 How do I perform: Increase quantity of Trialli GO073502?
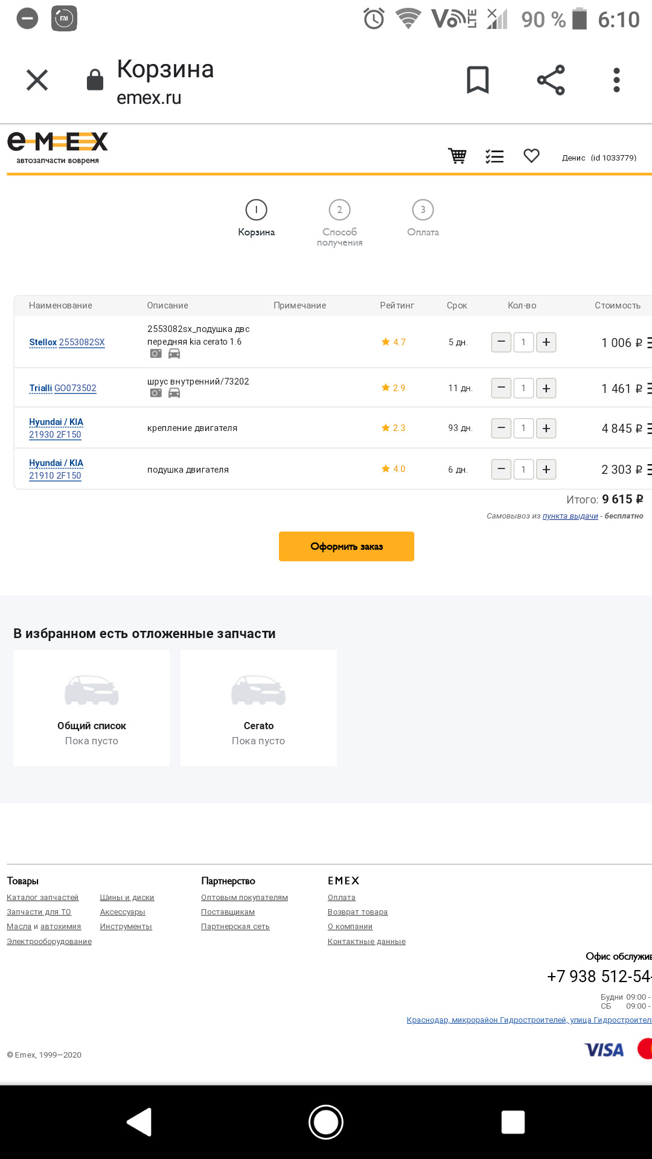546,388
